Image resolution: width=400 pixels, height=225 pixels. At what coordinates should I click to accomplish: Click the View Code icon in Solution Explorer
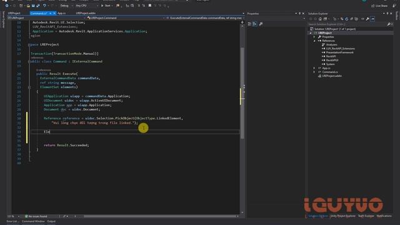[362, 19]
